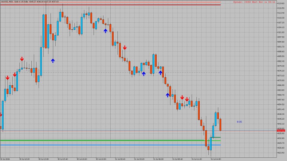Select the blue horizontal support line
Viewport: 287px width, 161px height.
110,145
